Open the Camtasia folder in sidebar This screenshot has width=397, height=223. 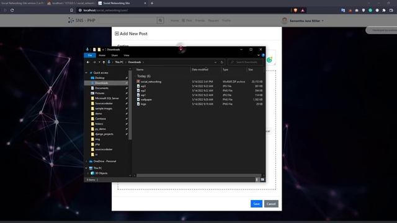coord(100,119)
